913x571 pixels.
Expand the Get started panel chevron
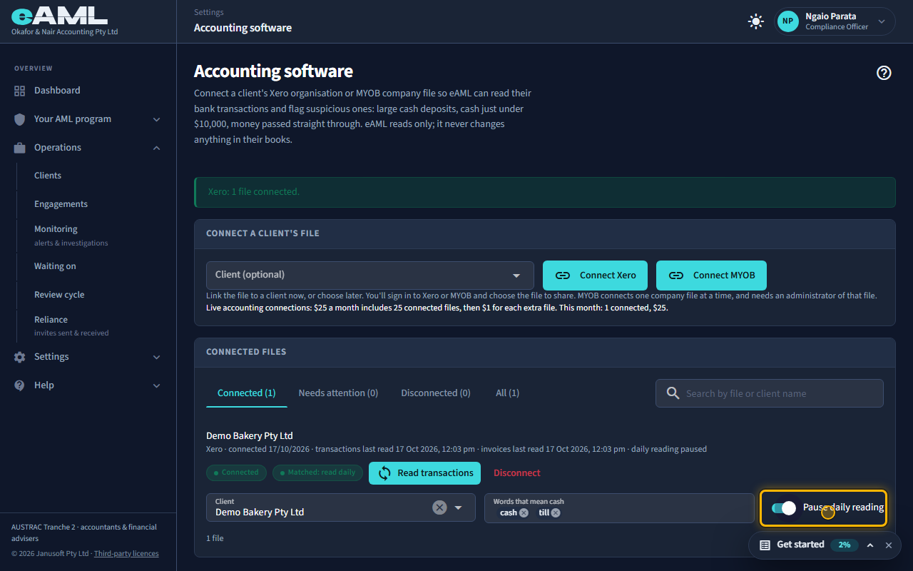[x=870, y=545]
